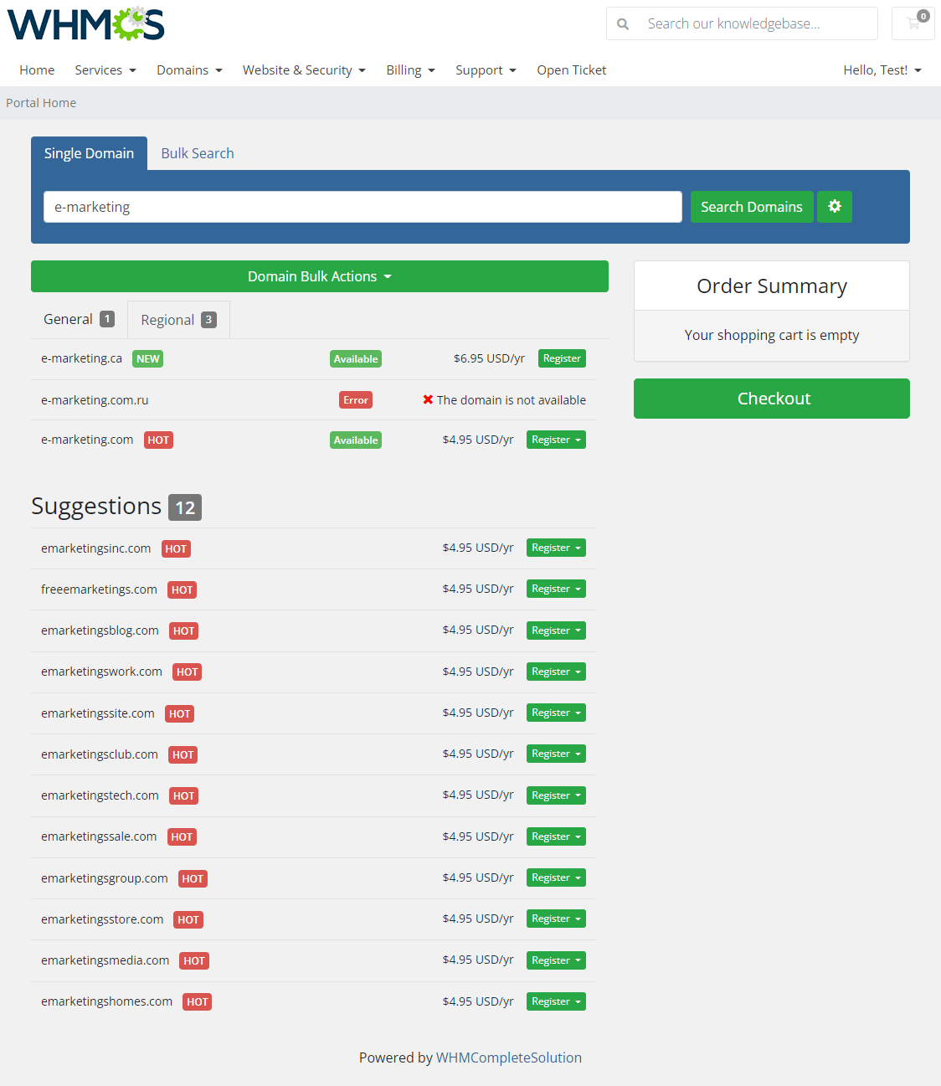The width and height of the screenshot is (941, 1086).
Task: Click the Search Domains button
Action: tap(752, 207)
